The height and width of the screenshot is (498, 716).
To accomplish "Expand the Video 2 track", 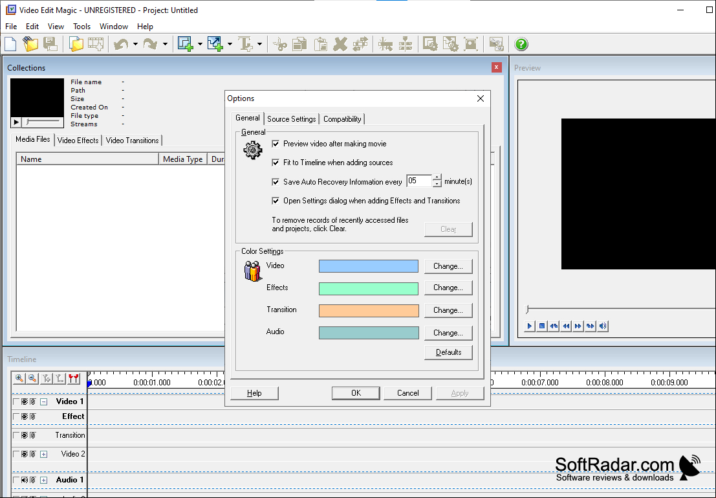I will [x=44, y=454].
